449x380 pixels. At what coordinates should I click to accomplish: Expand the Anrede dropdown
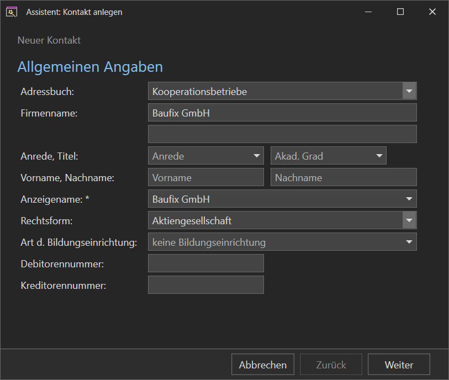tap(206, 156)
